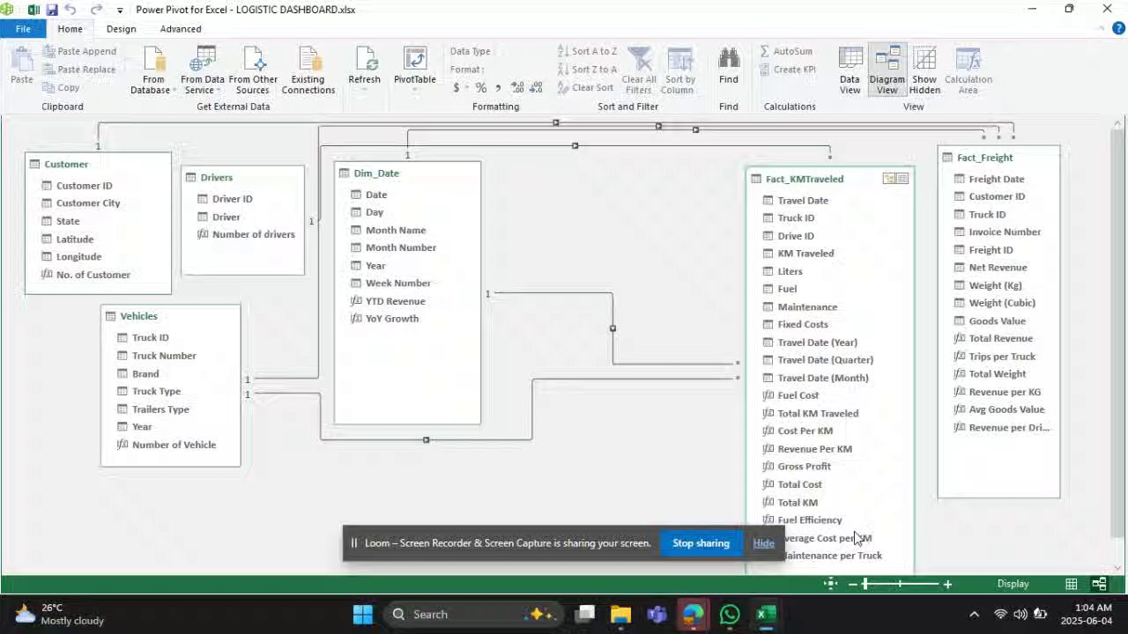Click the Clear Sort command
The height and width of the screenshot is (634, 1128).
tap(585, 88)
